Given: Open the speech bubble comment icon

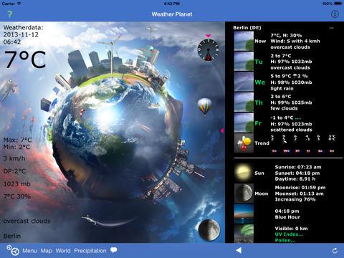Looking at the screenshot, I should [114, 250].
